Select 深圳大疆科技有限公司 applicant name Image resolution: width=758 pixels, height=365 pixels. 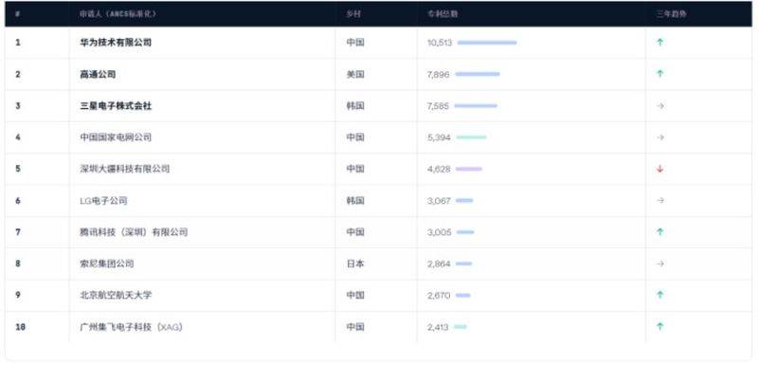pos(125,169)
